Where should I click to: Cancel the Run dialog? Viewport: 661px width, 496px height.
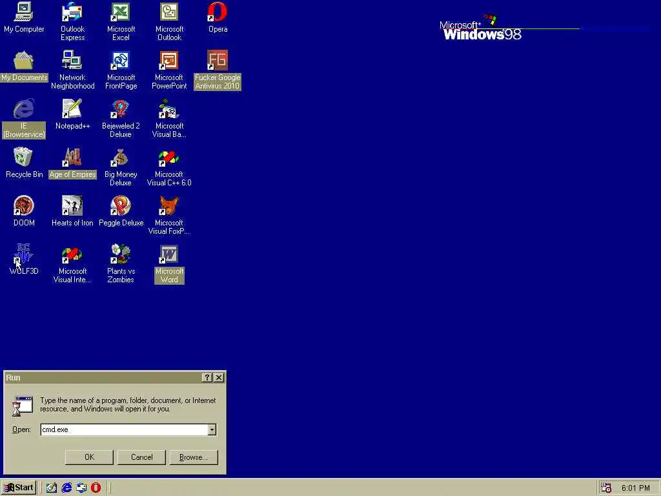[141, 457]
